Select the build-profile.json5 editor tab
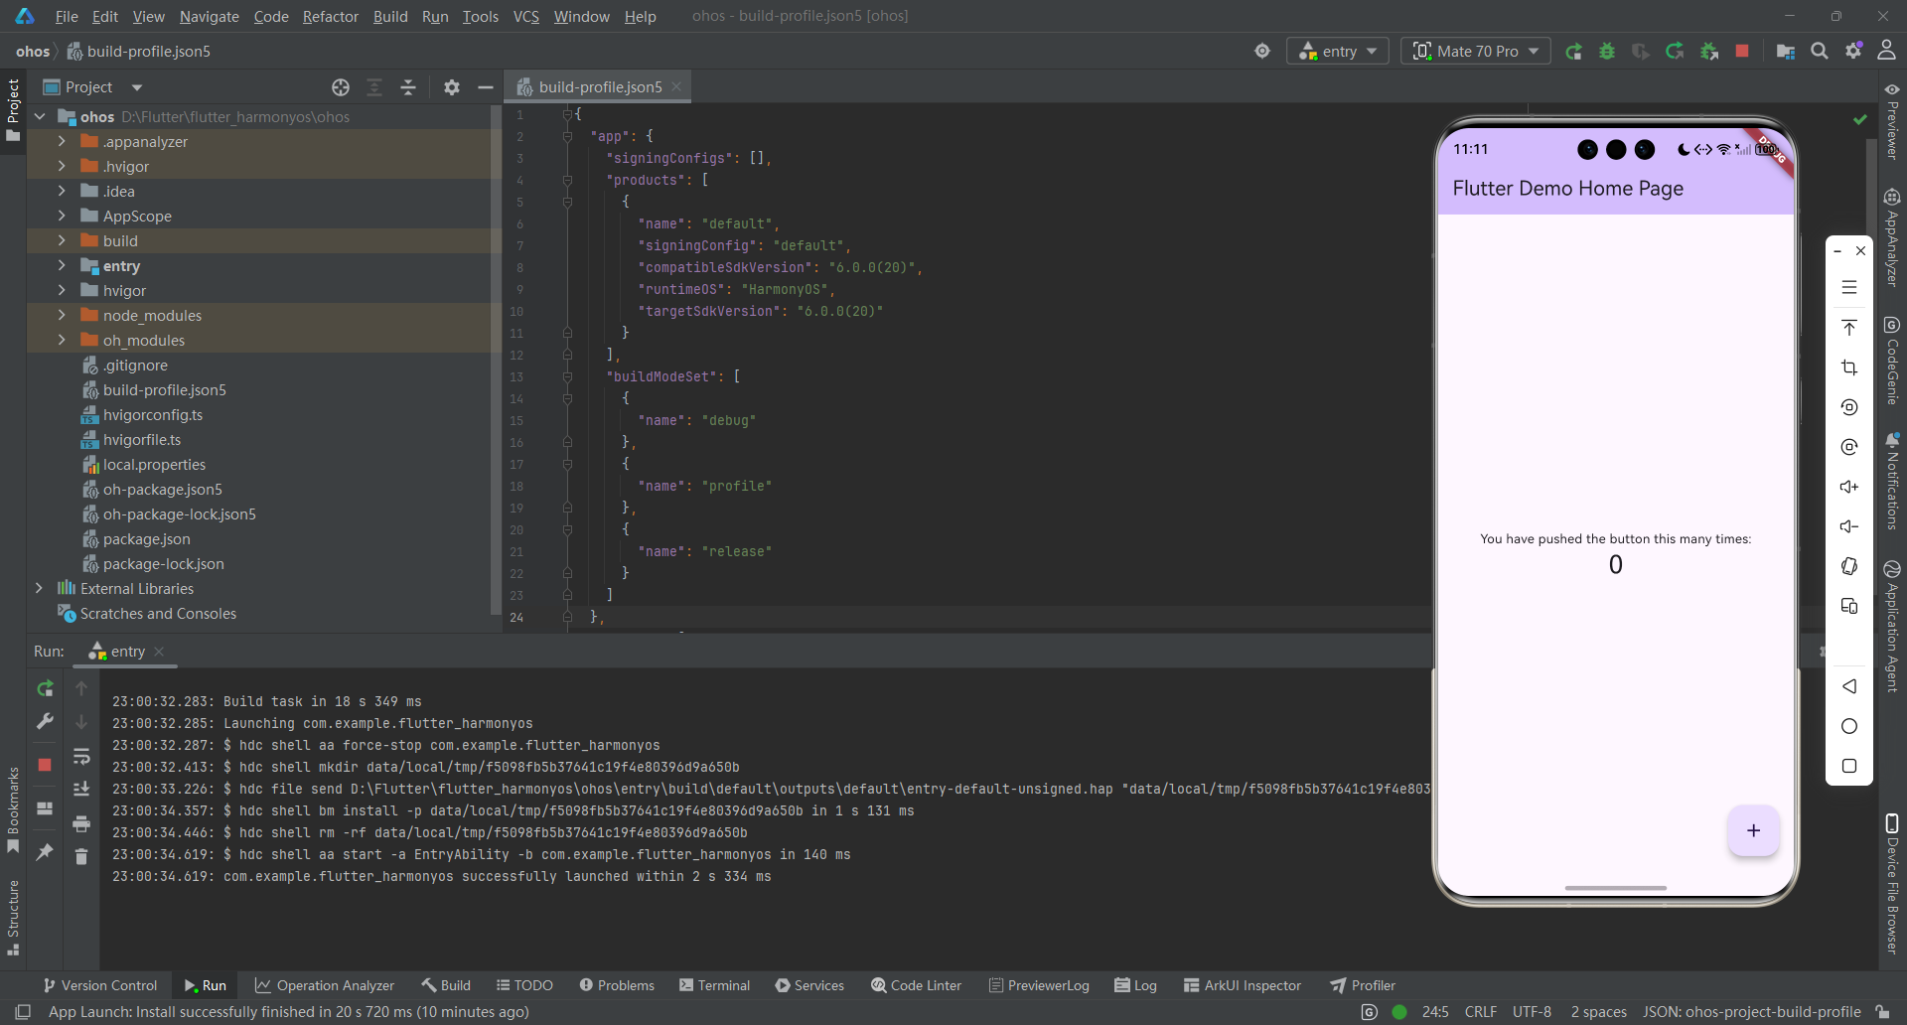Viewport: 1907px width, 1025px height. click(599, 87)
